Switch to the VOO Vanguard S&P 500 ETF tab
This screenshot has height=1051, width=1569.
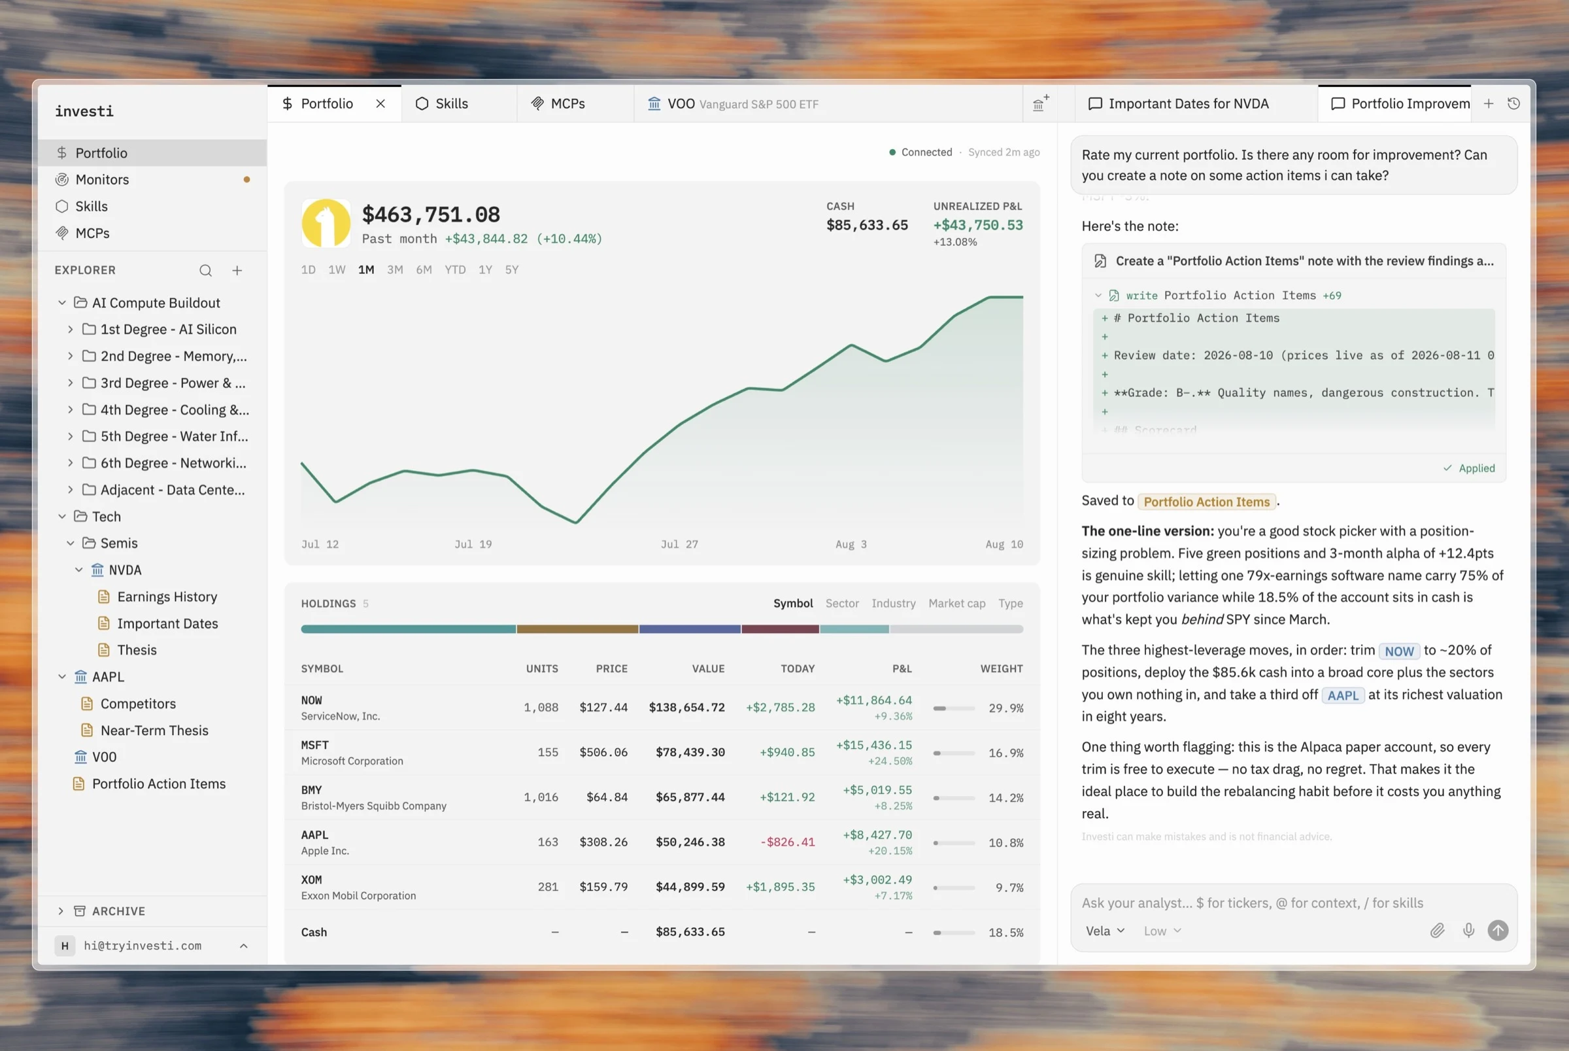coord(828,104)
